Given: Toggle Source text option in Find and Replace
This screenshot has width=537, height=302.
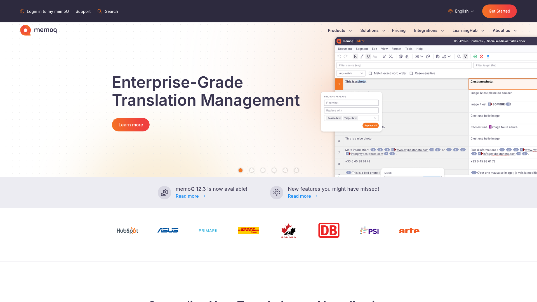Looking at the screenshot, I should click(334, 118).
